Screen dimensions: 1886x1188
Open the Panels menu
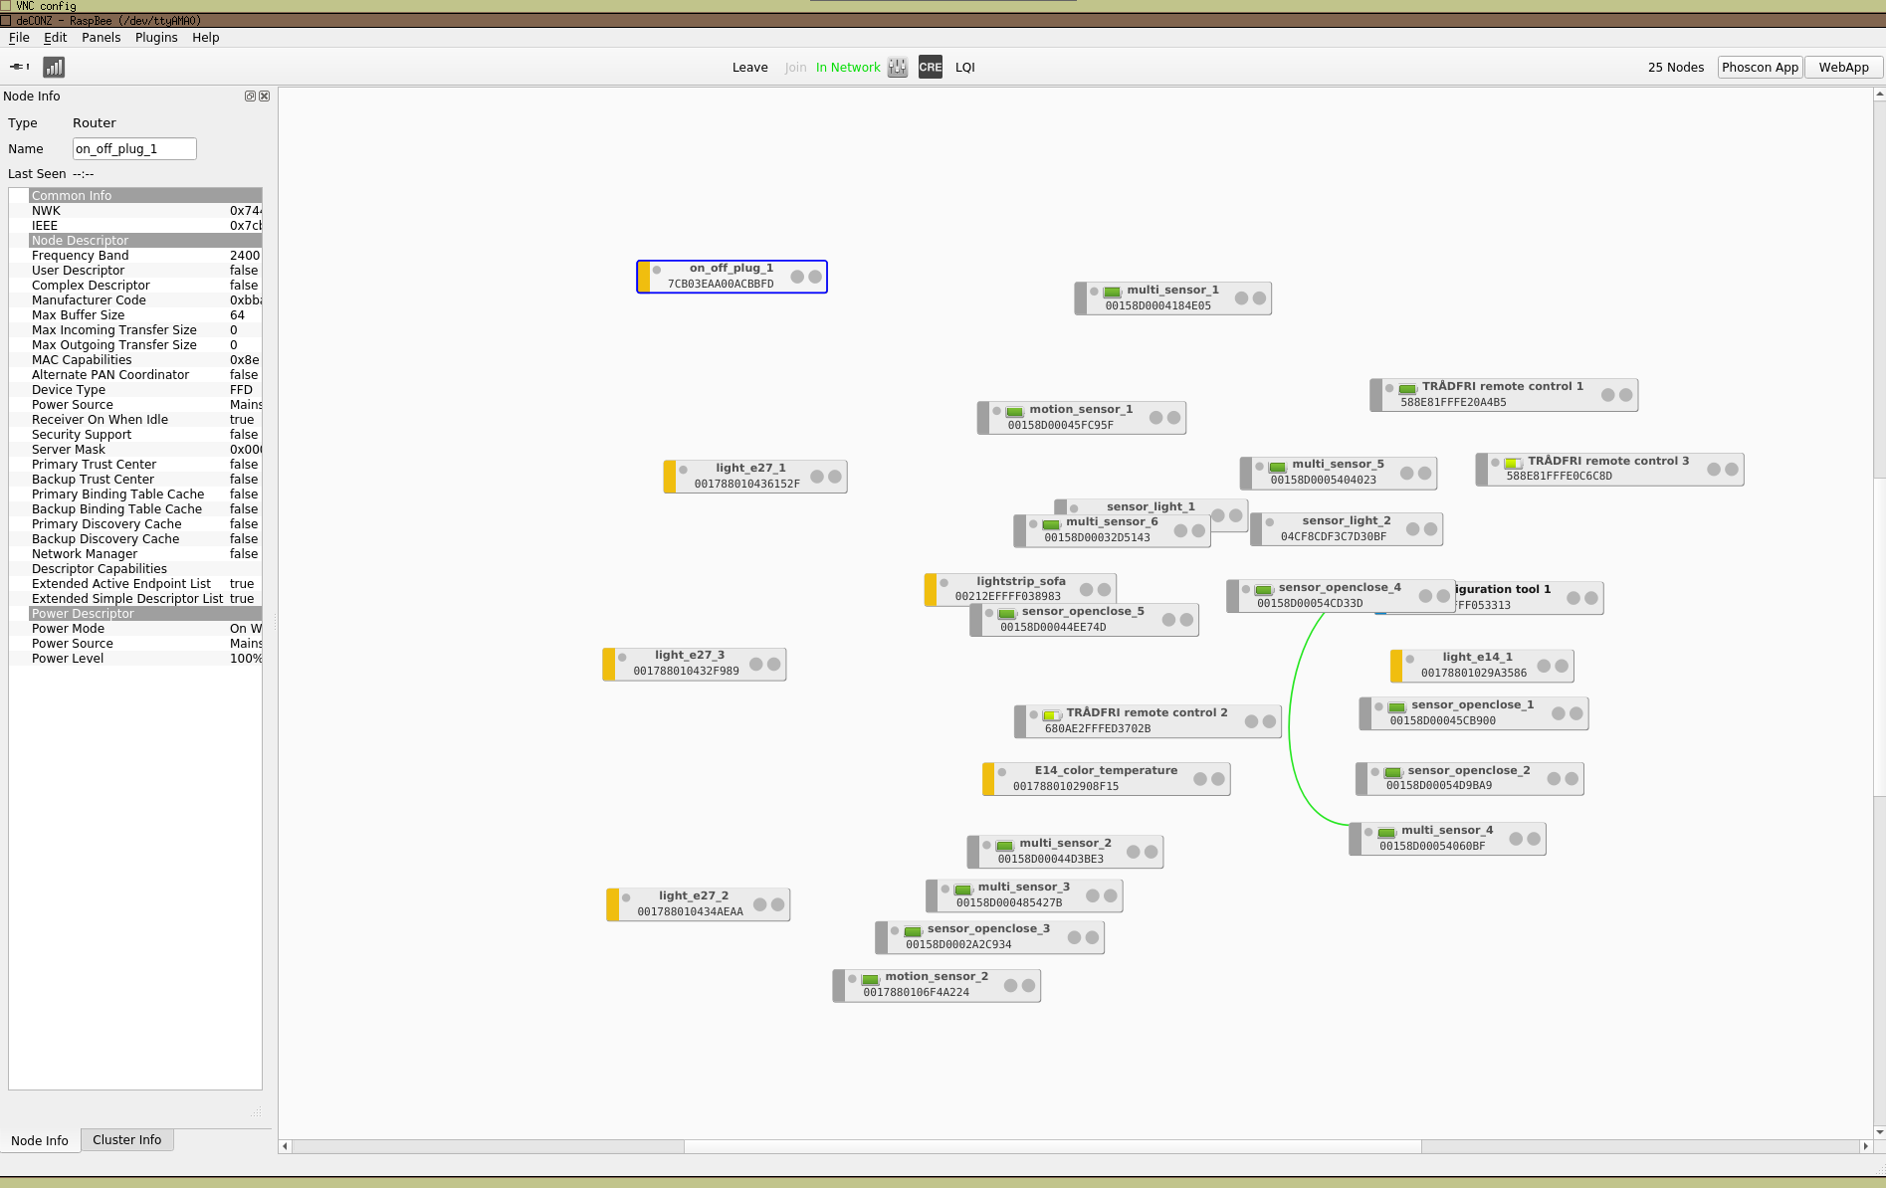tap(101, 38)
